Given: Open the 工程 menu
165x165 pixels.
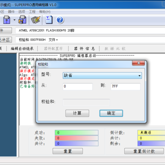Looking at the screenshot, I should coord(32,12).
